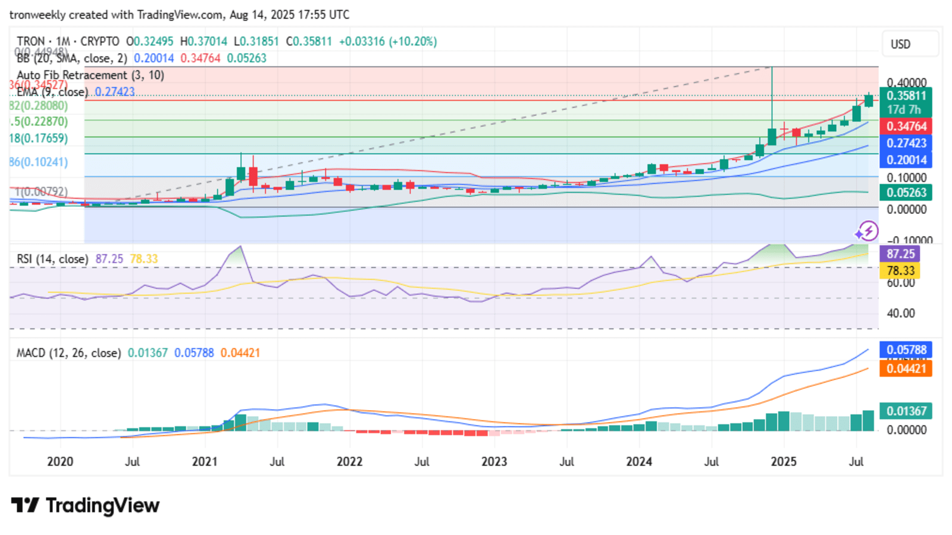Click the MACD (12, 26, close) indicator legend

pyautogui.click(x=68, y=353)
